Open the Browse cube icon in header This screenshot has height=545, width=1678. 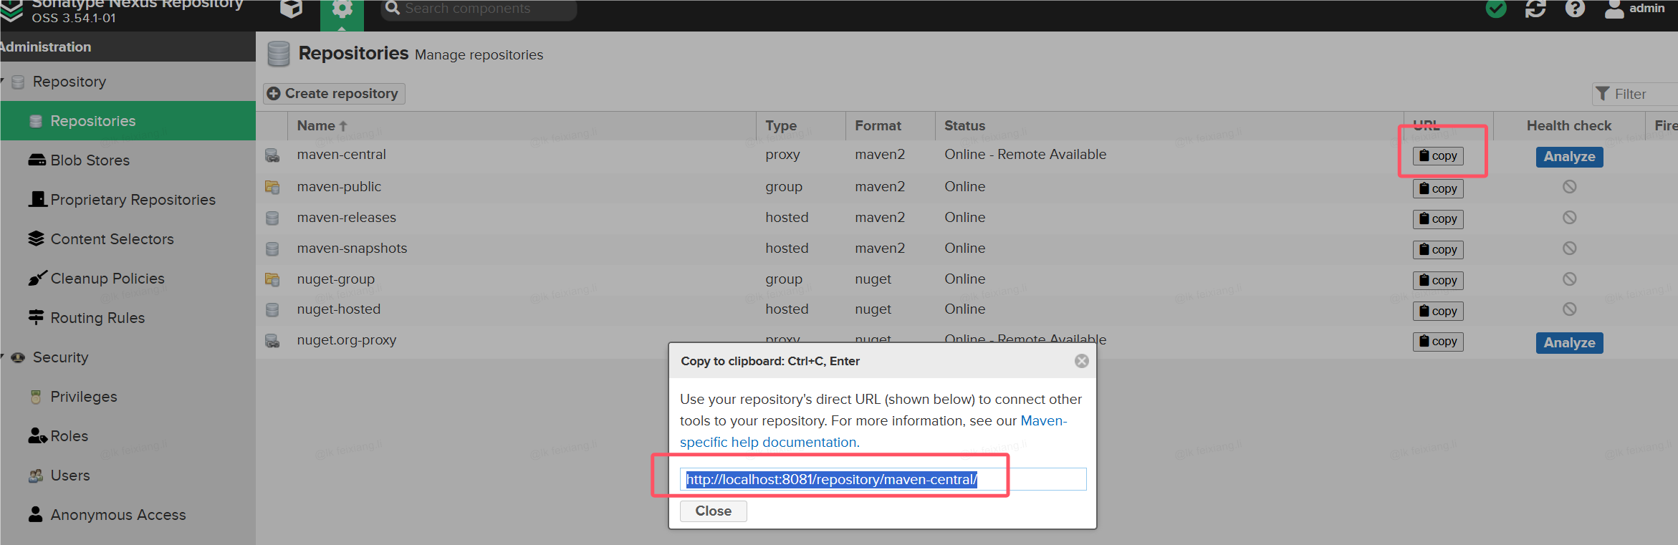pos(291,9)
